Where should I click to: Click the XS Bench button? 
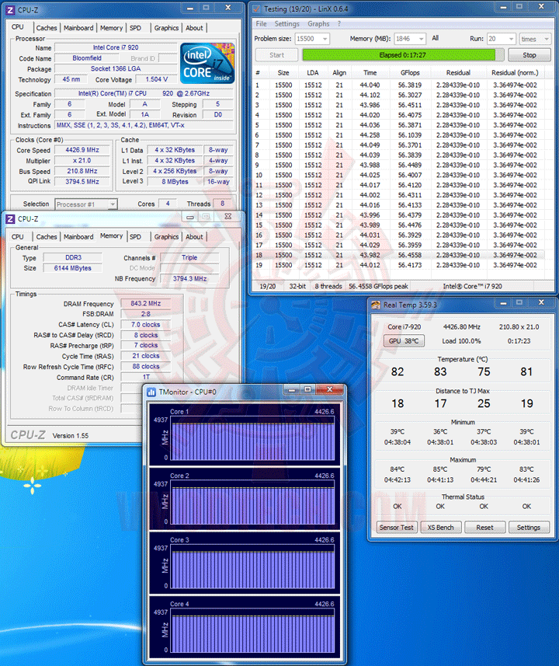440,527
